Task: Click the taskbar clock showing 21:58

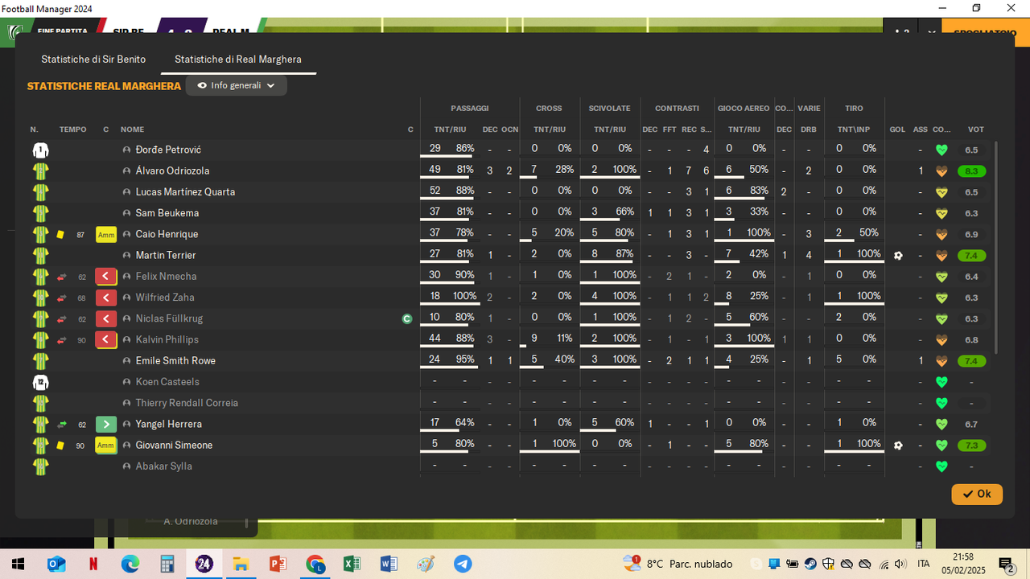Action: [x=963, y=564]
